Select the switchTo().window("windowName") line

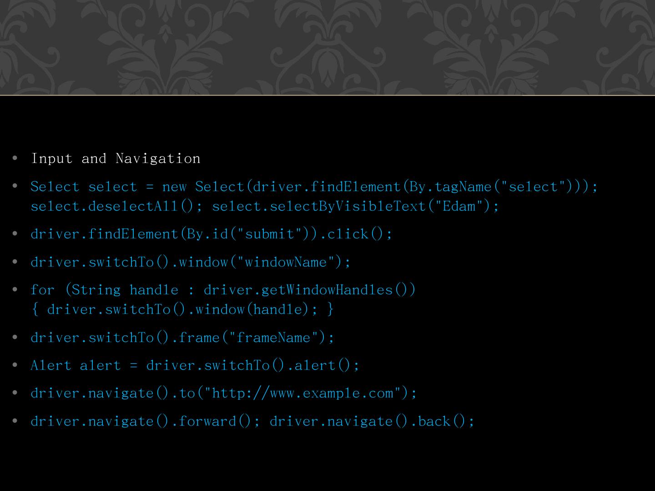click(x=190, y=262)
